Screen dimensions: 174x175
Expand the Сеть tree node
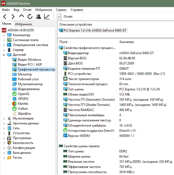coord(4,129)
